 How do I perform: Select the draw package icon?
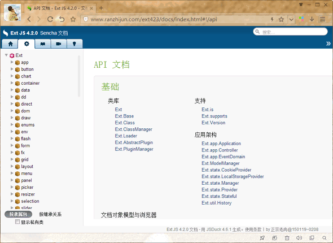click(x=17, y=118)
